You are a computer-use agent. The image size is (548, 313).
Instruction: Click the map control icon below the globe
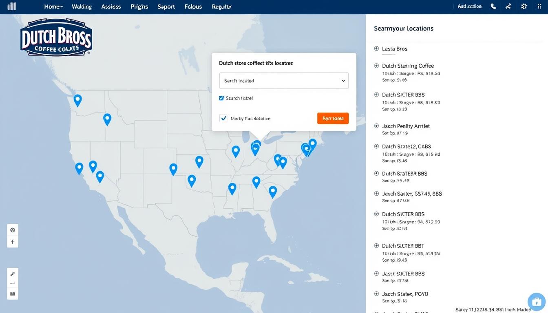(13, 242)
